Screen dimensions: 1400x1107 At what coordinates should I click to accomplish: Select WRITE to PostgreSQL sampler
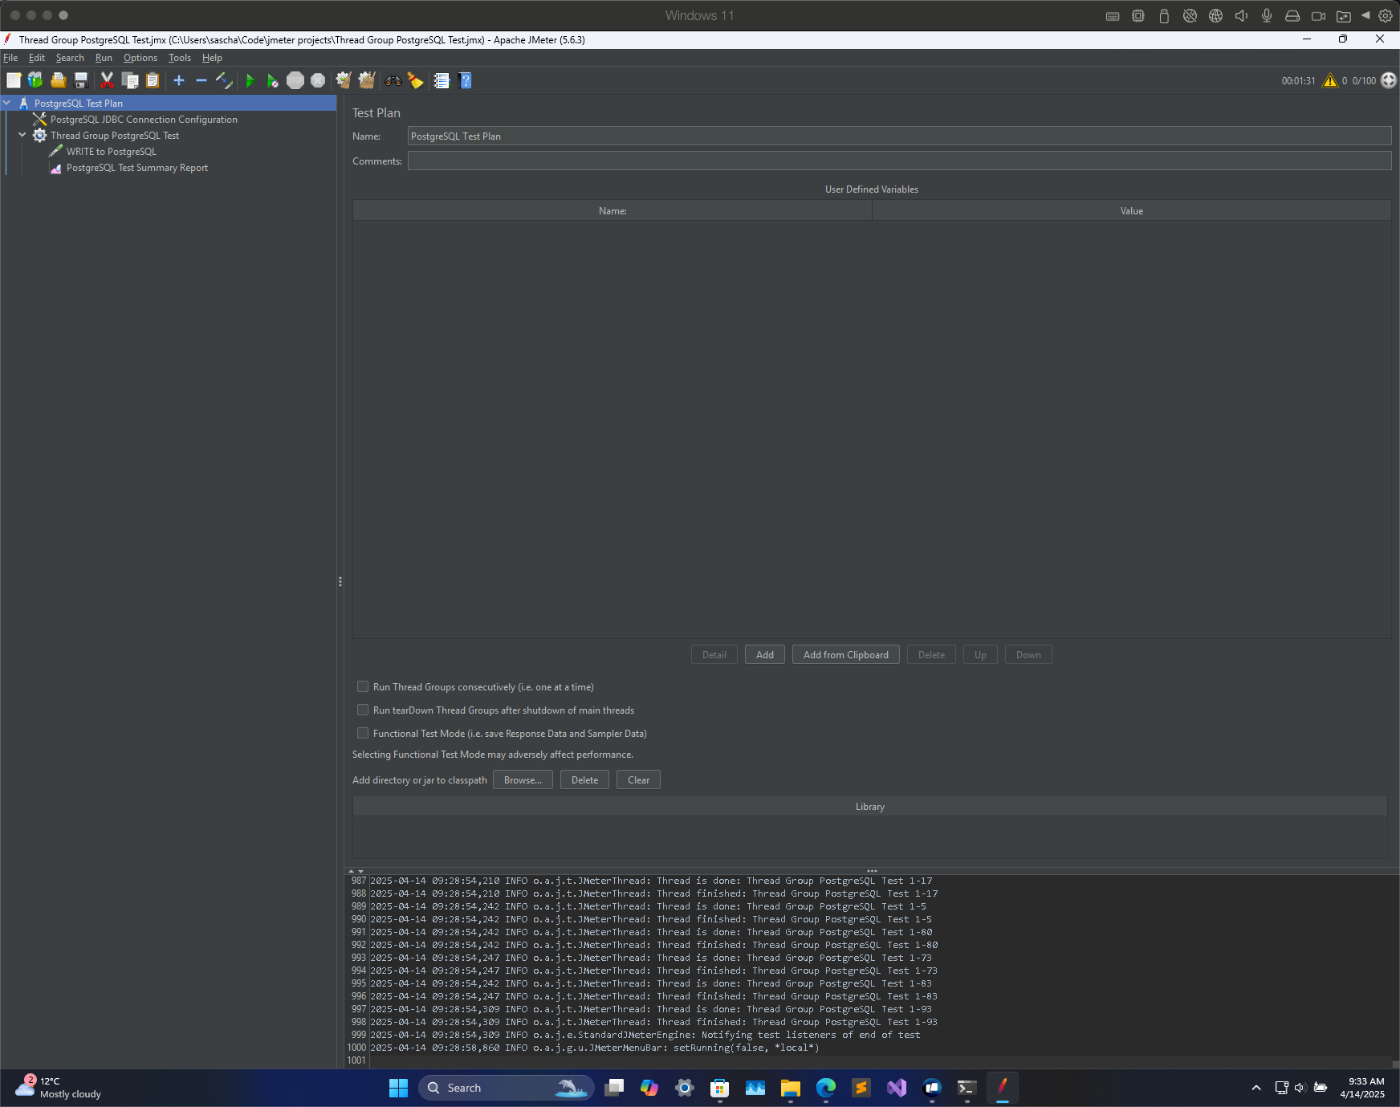point(112,151)
